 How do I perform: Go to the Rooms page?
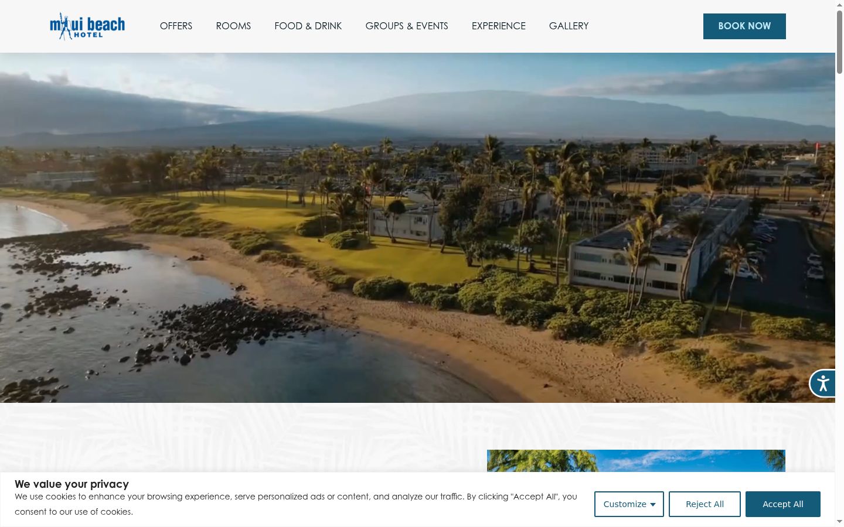(x=233, y=26)
